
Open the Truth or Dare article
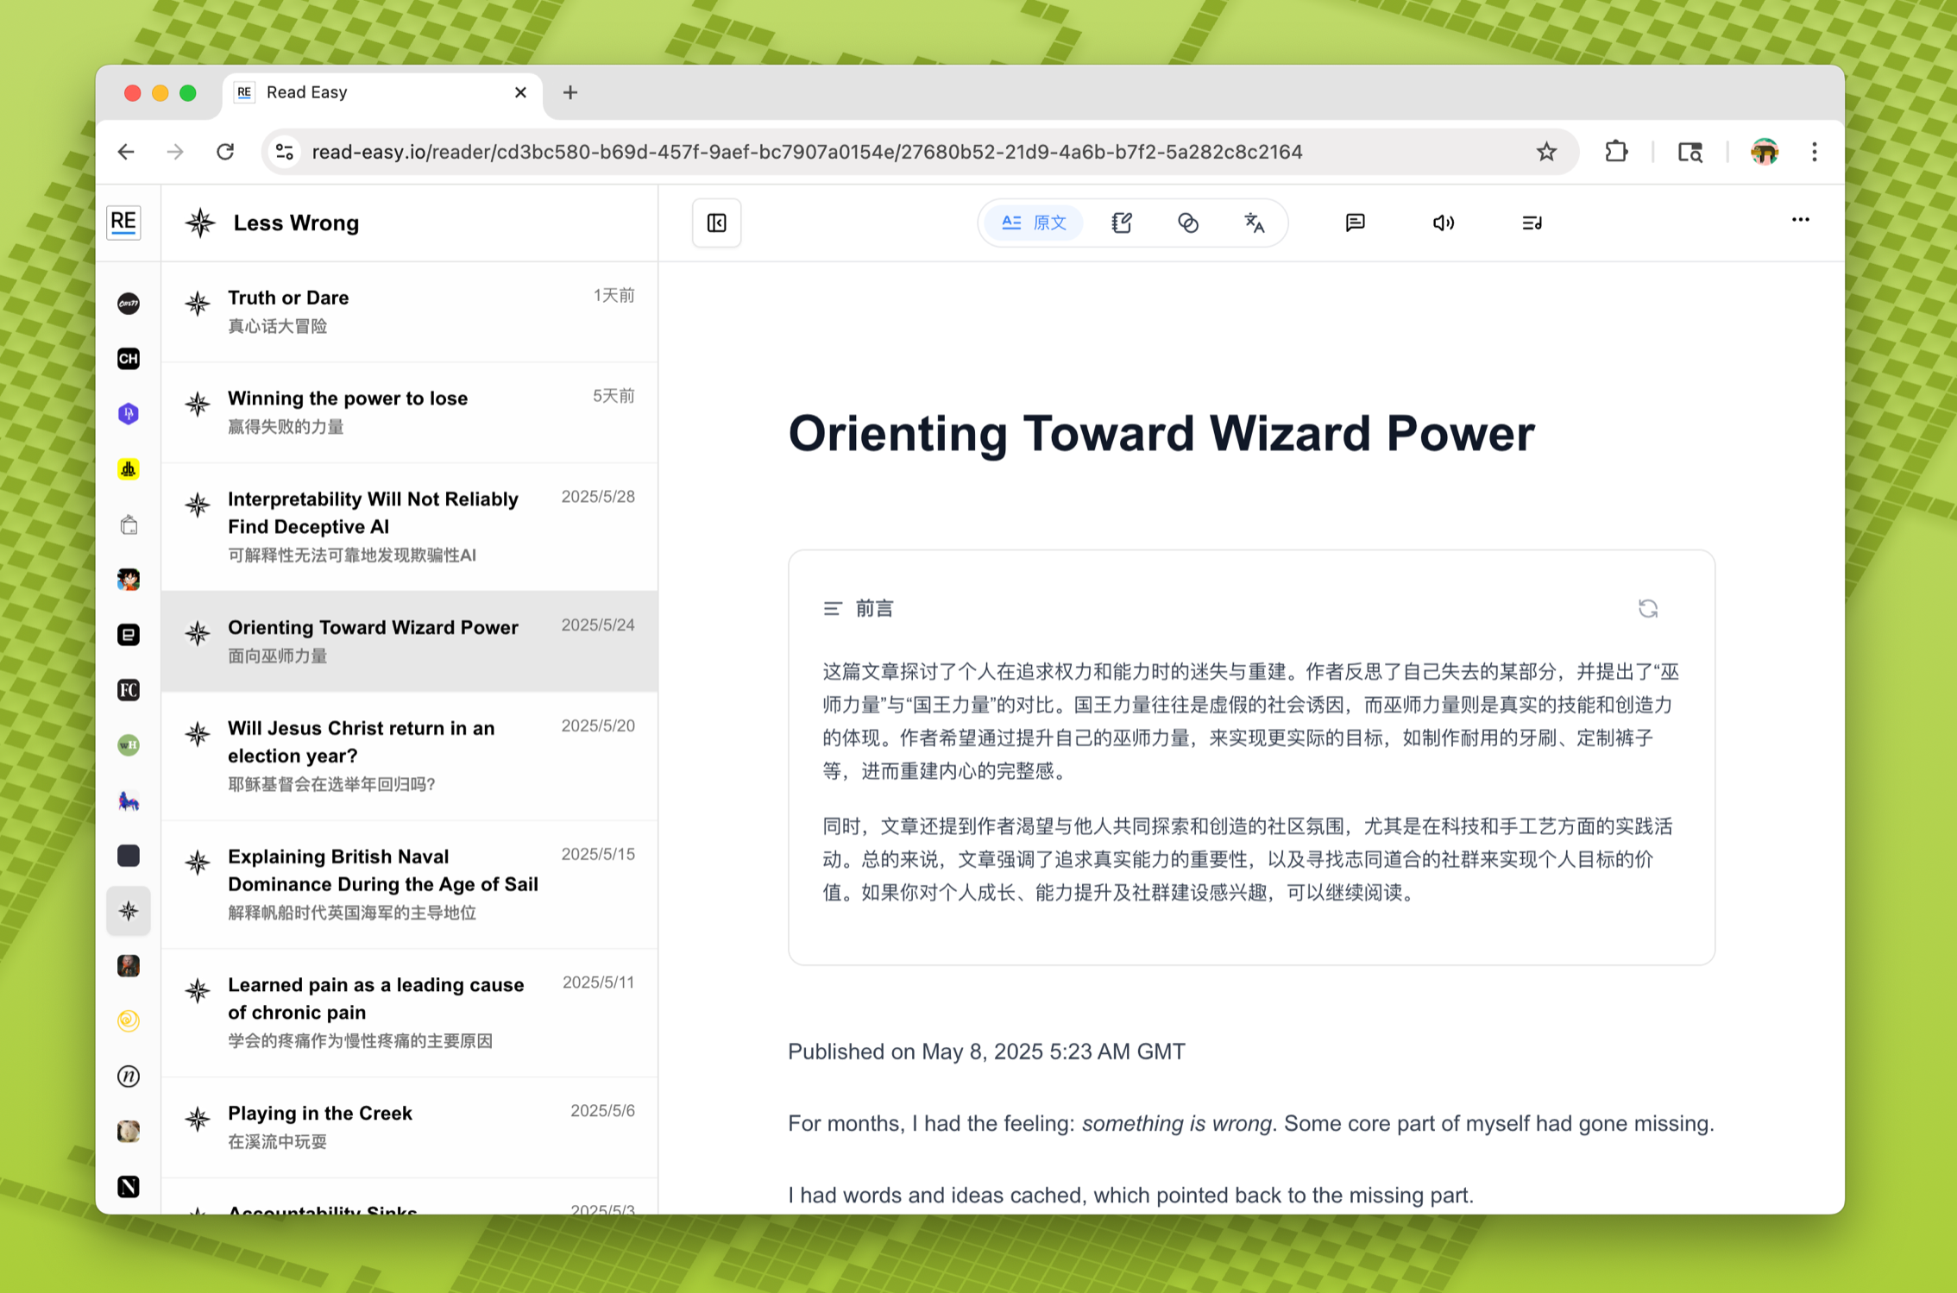[x=410, y=312]
